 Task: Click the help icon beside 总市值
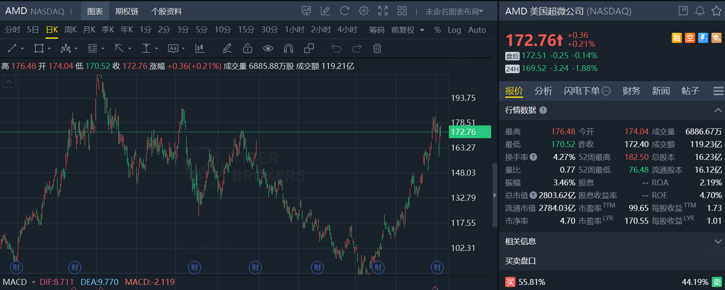(533, 195)
